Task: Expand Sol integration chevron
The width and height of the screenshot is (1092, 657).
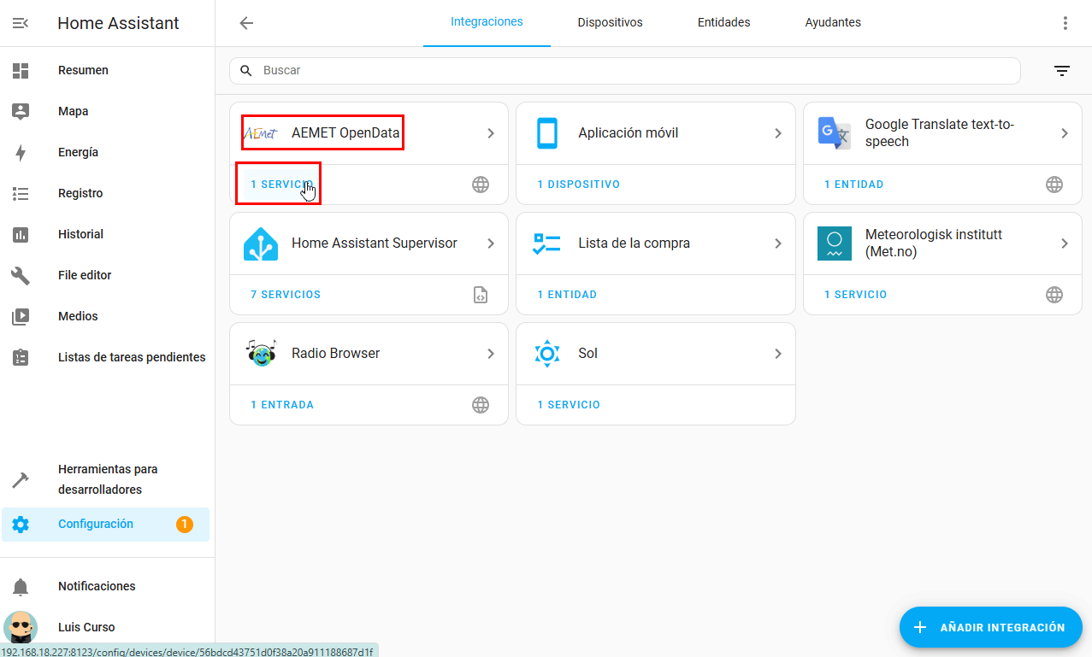Action: tap(778, 354)
